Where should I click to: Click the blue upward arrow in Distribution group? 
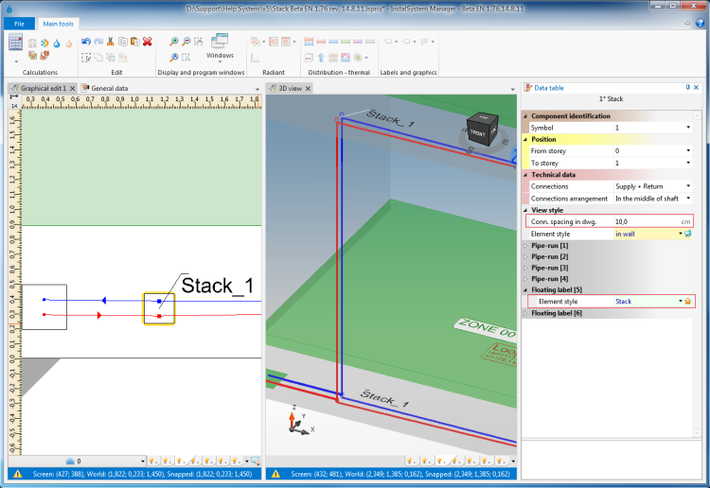(x=321, y=58)
